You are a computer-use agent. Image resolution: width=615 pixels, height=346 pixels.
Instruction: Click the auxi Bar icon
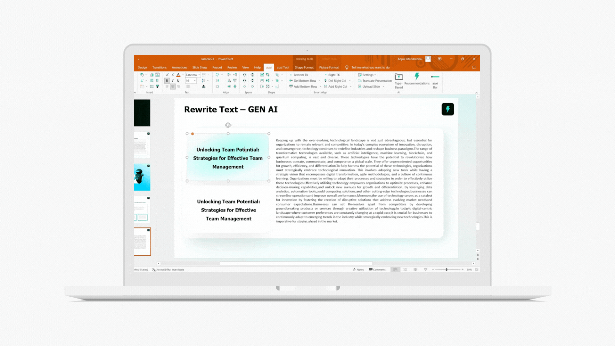pyautogui.click(x=435, y=77)
